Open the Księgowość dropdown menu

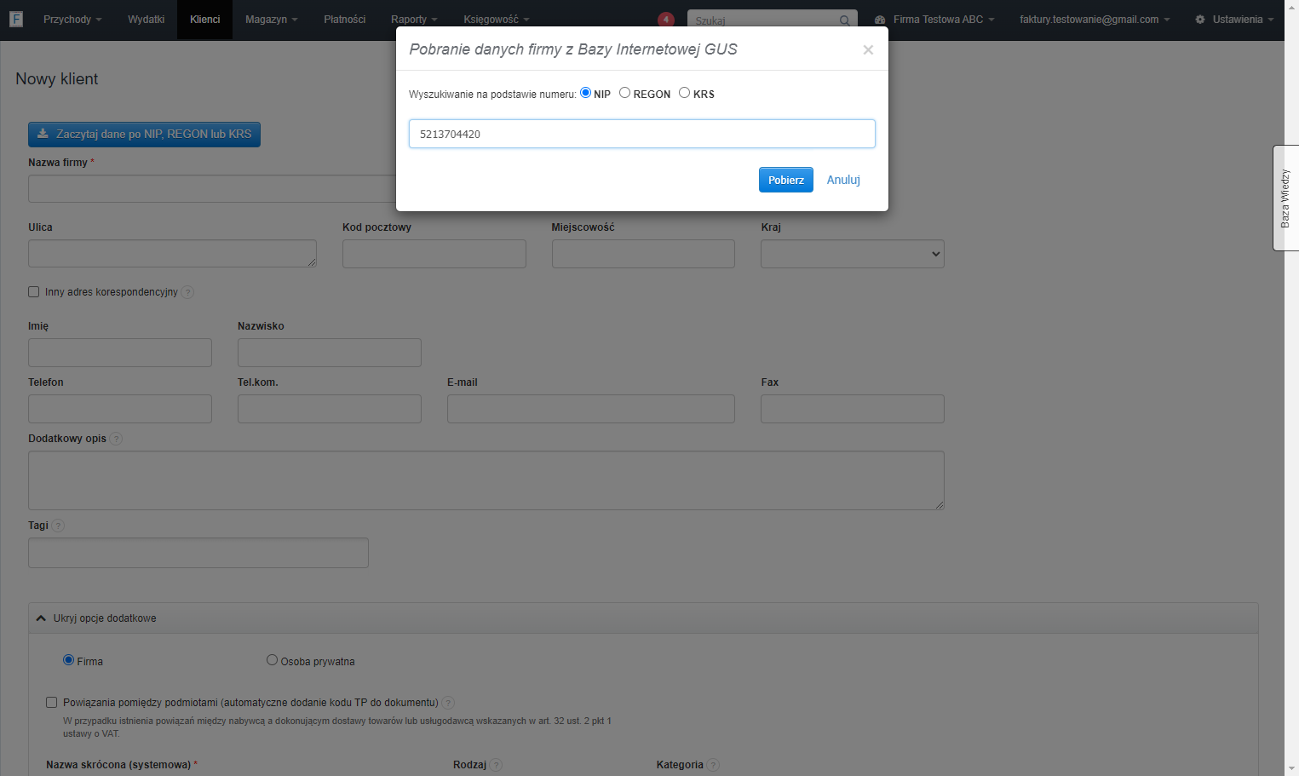(497, 20)
